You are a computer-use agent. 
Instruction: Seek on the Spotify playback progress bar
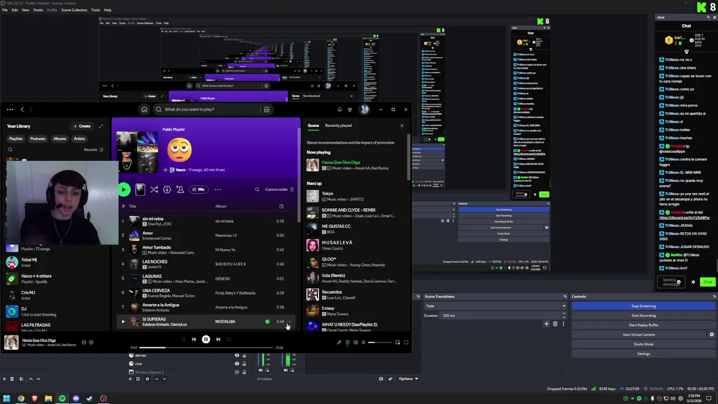(206, 347)
